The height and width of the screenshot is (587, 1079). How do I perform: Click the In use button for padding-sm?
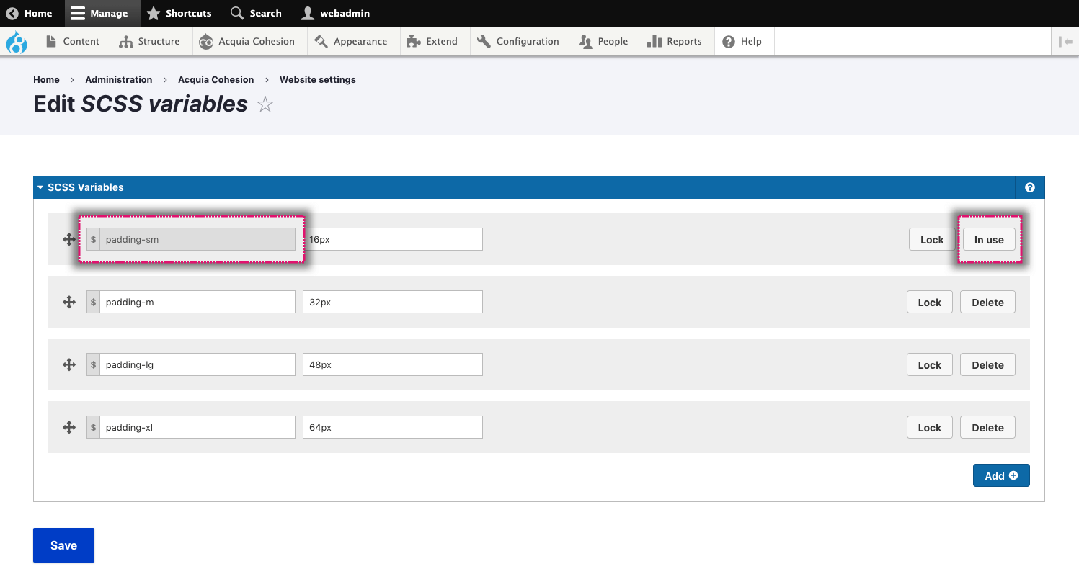click(x=989, y=240)
